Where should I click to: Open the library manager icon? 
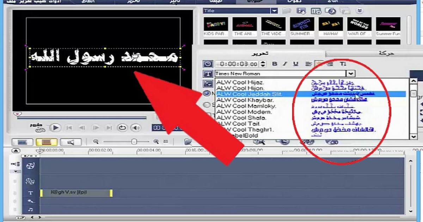(316, 11)
